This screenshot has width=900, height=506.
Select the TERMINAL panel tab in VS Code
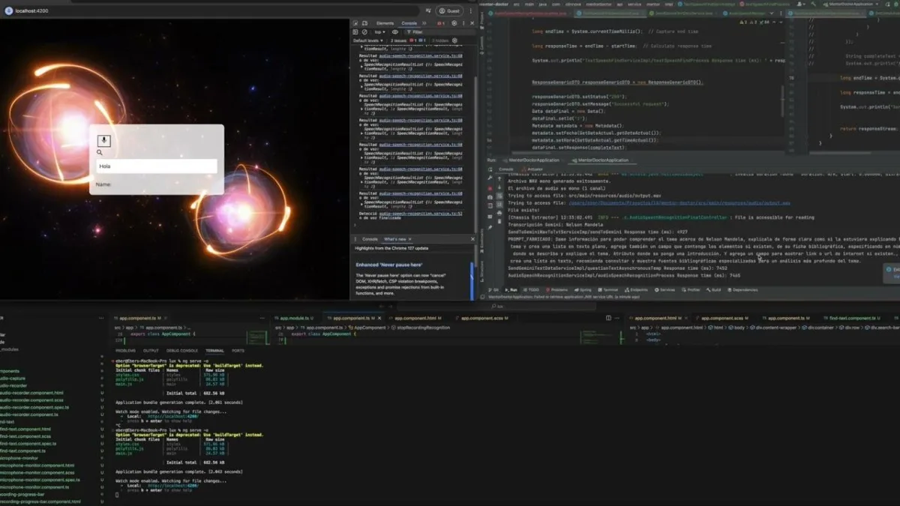(x=215, y=351)
